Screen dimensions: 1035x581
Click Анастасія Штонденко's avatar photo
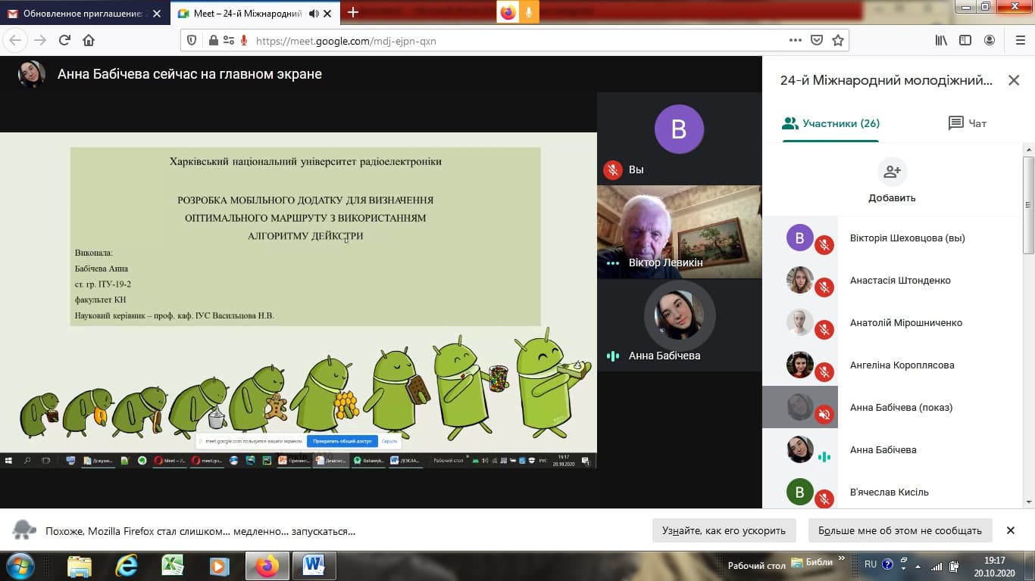[x=800, y=280]
